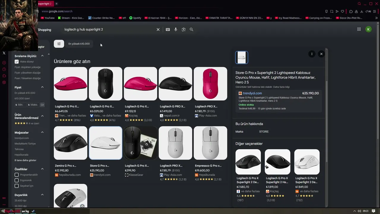Open the notification center in the taskbar
The height and width of the screenshot is (214, 380).
[373, 211]
